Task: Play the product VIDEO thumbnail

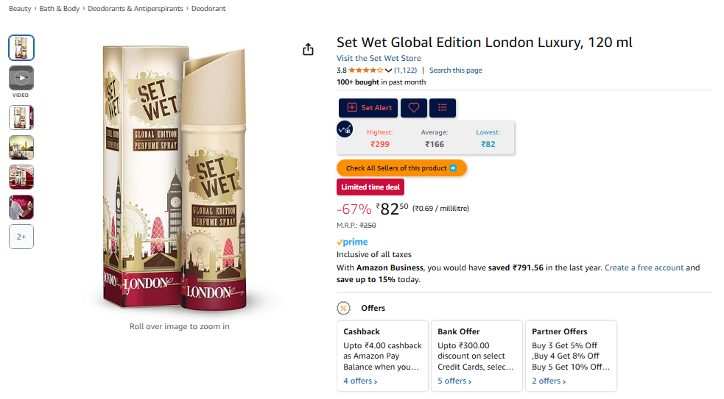Action: pos(21,78)
